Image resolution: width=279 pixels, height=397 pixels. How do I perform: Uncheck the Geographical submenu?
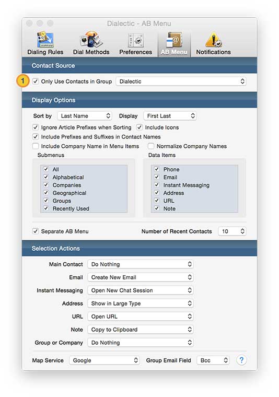46,193
